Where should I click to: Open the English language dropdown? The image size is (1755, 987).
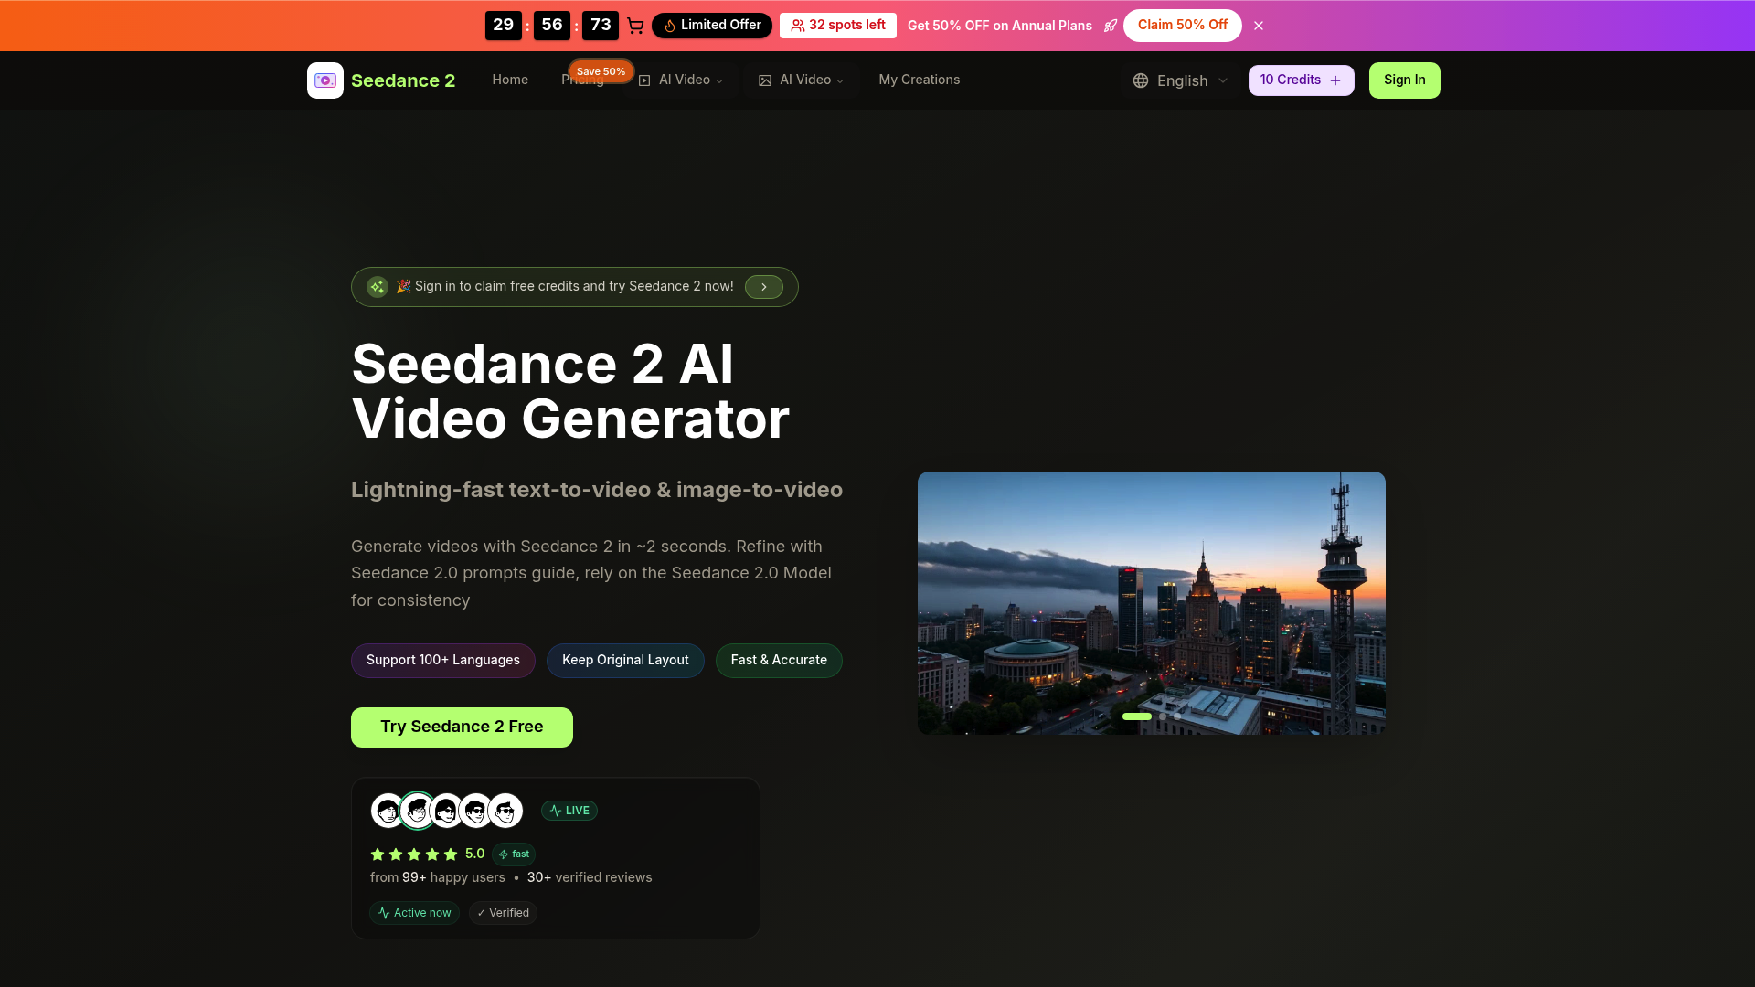1180,80
